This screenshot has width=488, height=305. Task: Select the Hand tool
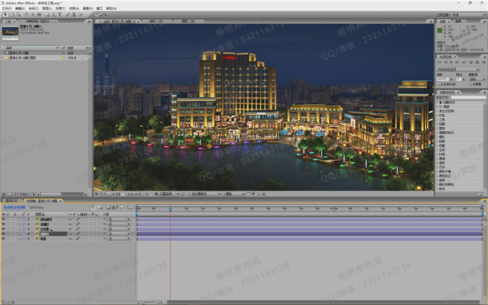click(12, 15)
